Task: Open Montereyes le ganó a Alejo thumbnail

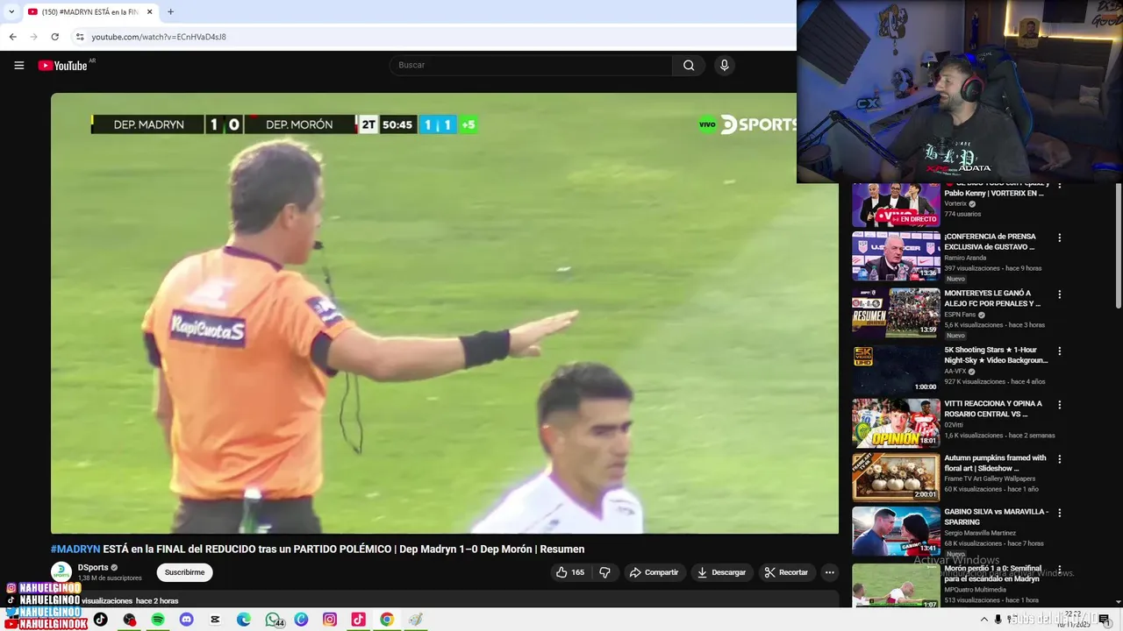Action: 896,313
